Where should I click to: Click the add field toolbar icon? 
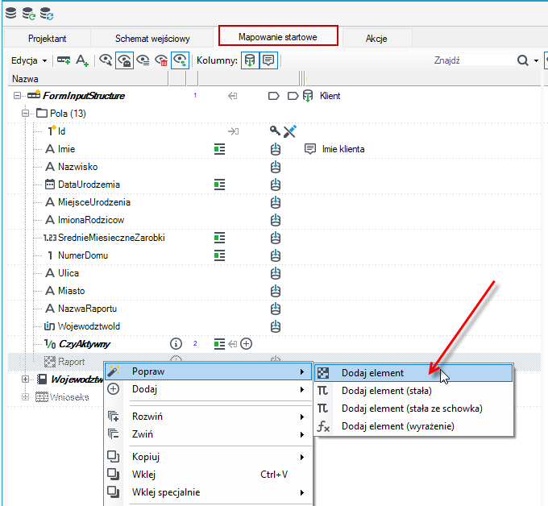[x=64, y=60]
